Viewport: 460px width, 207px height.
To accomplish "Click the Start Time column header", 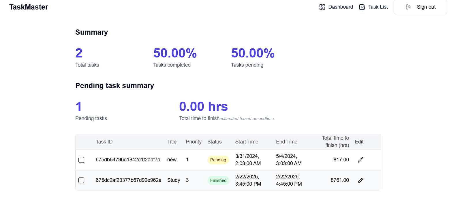I will point(247,142).
